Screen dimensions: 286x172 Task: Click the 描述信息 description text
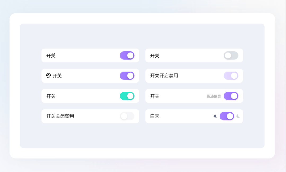pos(214,96)
